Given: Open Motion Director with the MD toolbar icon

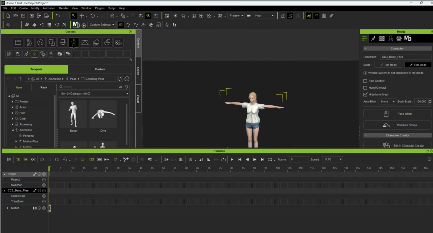Looking at the screenshot, I should tap(76, 25).
